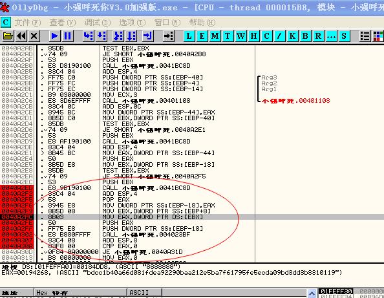Click the dump pane address column header
384x298 pixels.
coord(17,292)
